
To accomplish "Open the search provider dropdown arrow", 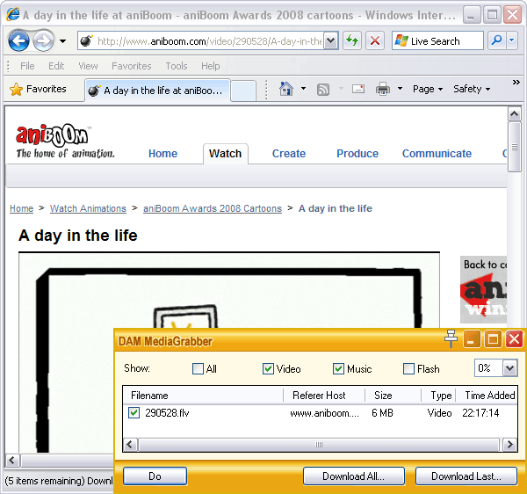I will pos(512,40).
